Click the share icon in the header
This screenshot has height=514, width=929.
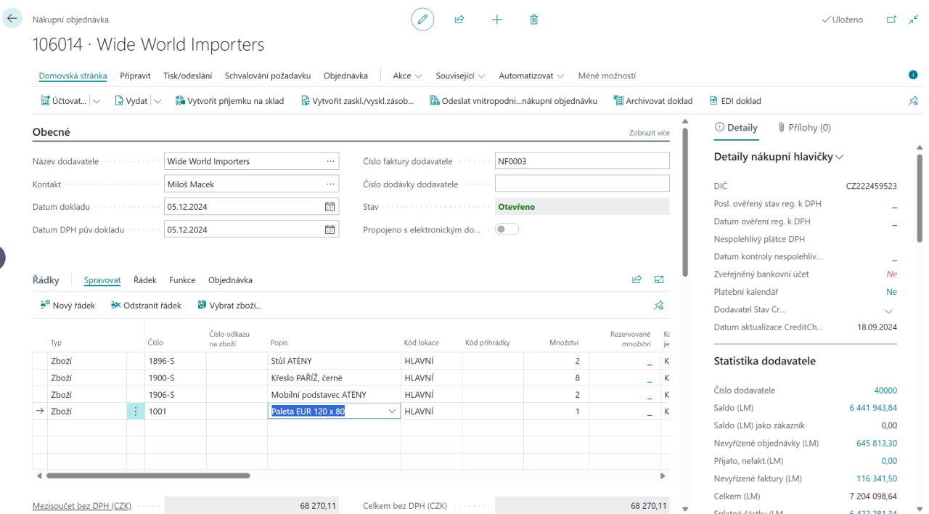[x=459, y=20]
